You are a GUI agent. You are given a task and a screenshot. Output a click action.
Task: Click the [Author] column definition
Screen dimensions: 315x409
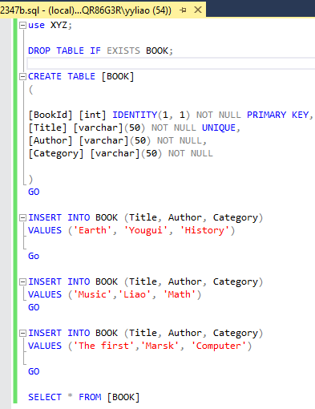[x=50, y=140]
